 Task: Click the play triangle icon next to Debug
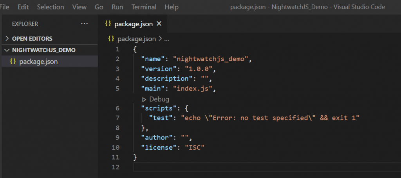click(x=144, y=99)
